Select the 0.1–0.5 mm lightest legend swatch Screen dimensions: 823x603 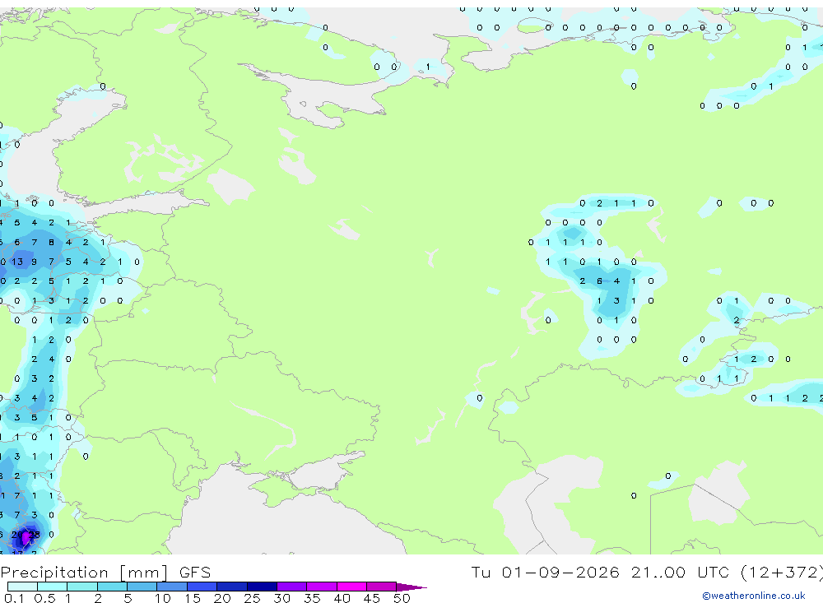(22, 587)
